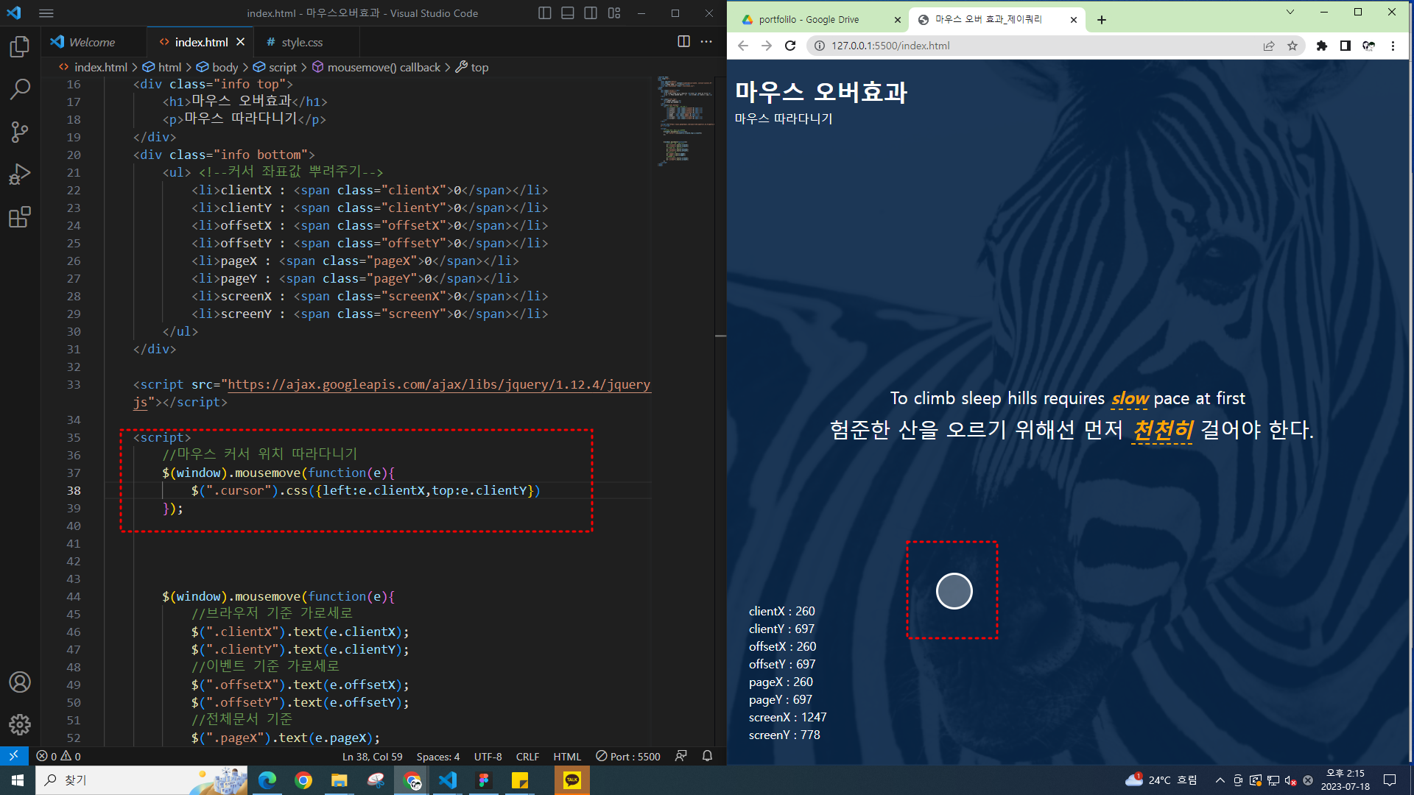Click the split editor right icon
The height and width of the screenshot is (795, 1414).
coord(683,42)
